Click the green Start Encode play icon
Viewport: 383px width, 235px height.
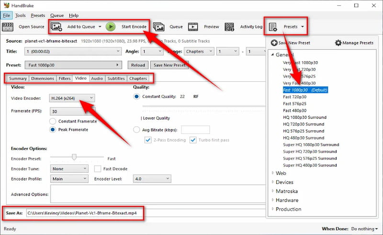pyautogui.click(x=111, y=27)
